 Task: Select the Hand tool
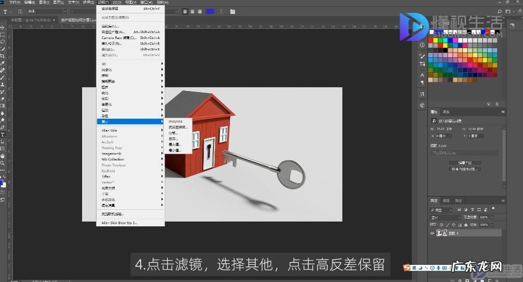2,156
